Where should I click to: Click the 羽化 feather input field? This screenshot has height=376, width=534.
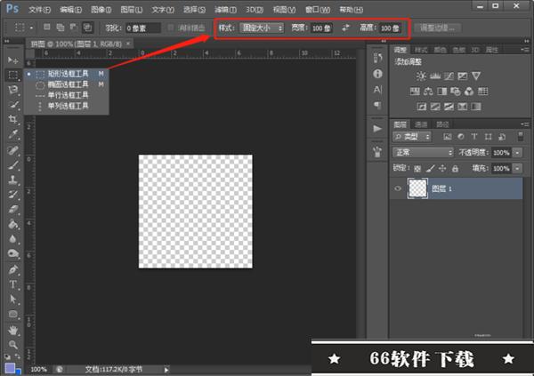coord(142,28)
